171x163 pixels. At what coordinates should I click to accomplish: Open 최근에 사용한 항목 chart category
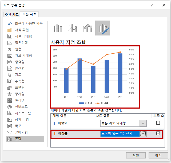point(25,23)
